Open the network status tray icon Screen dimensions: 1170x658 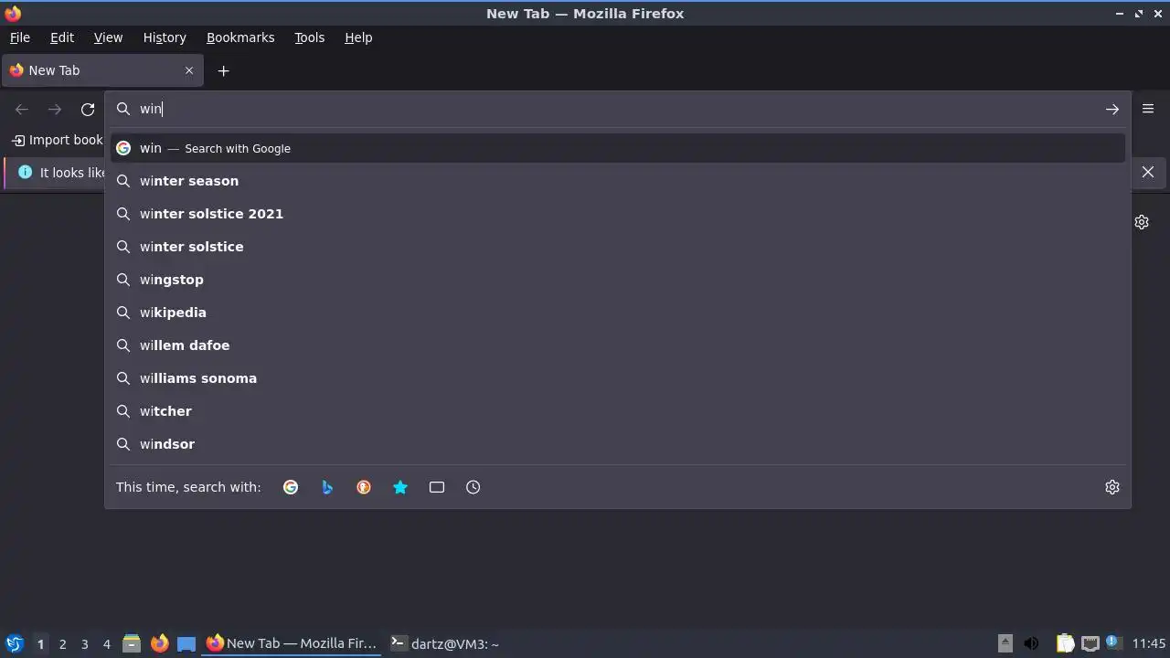[1090, 643]
